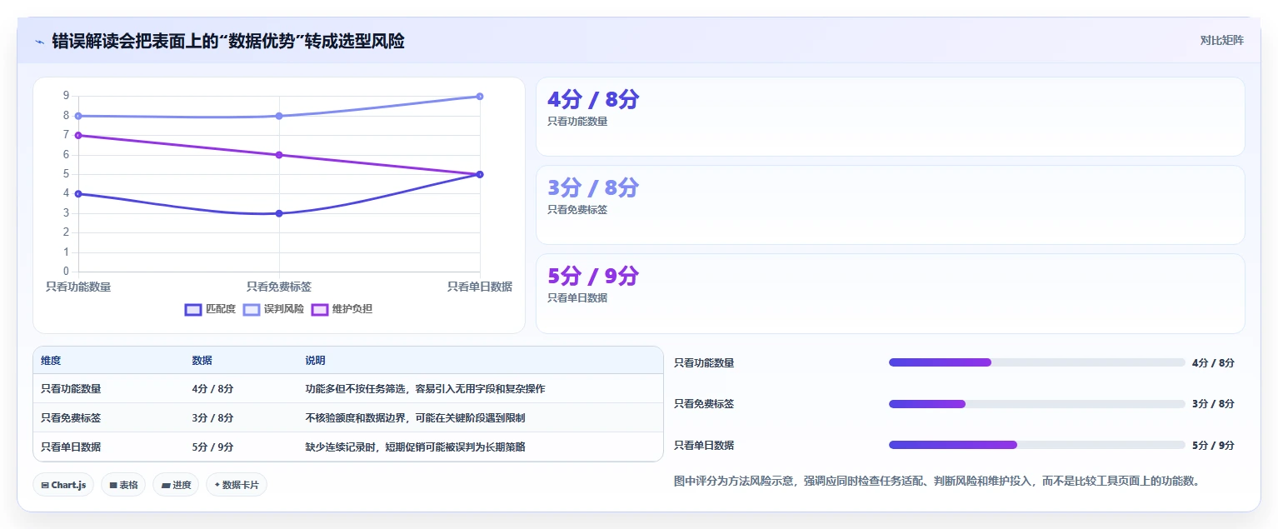Toggle 误判风险 legend swatch in chart
Viewport: 1278px width, 529px height.
point(252,310)
